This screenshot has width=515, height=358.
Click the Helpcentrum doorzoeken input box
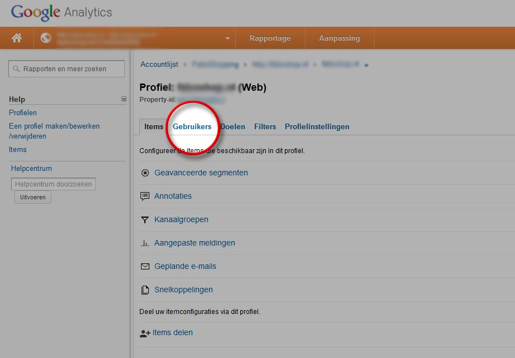(x=54, y=184)
